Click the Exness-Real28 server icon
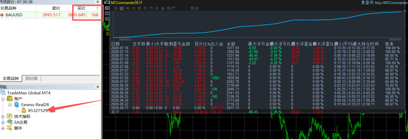Screen dimensions: 408x139 coord(16,104)
